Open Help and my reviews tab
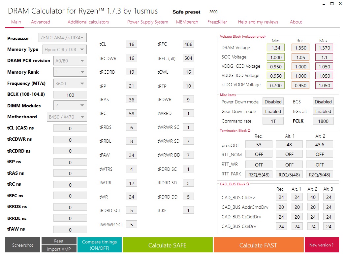The height and width of the screenshot is (258, 346). tap(258, 22)
